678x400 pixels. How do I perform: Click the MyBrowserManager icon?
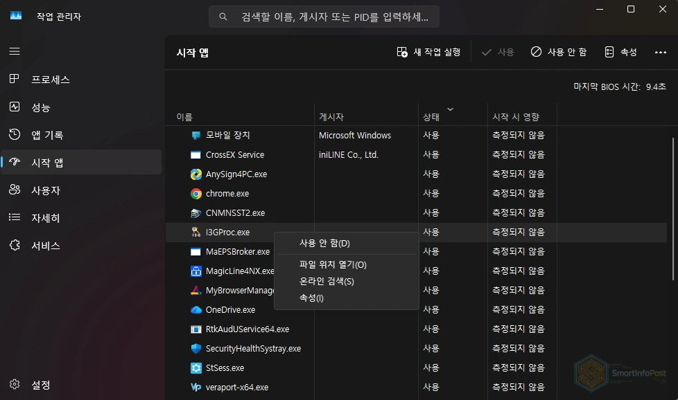pyautogui.click(x=196, y=291)
